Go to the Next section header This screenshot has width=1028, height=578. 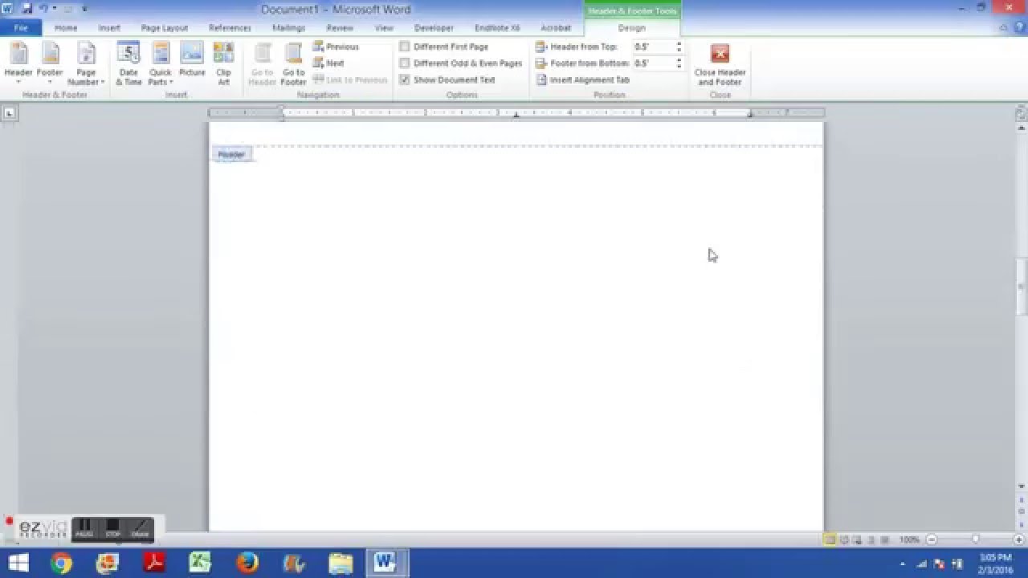329,63
